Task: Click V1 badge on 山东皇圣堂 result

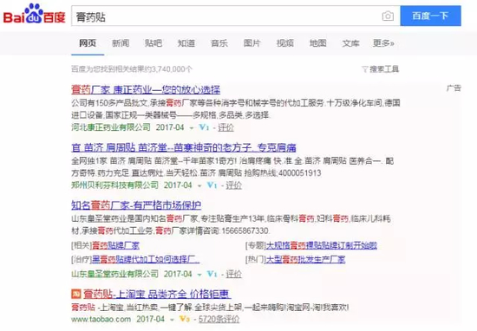Action: 212,274
